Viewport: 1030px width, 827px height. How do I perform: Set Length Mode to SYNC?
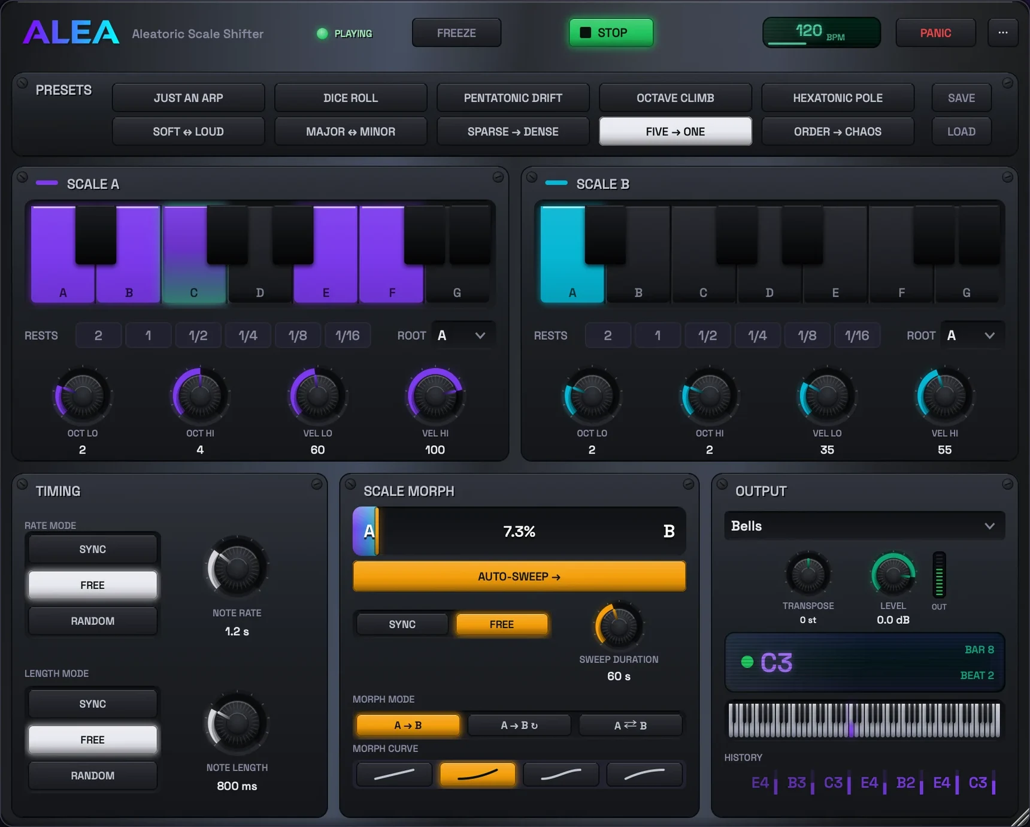pyautogui.click(x=93, y=704)
